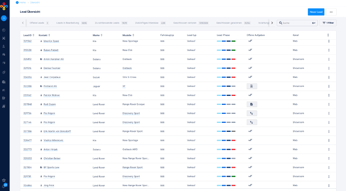This screenshot has height=191, width=346.
Task: Open the document with pencil sidebar icon
Action: 4,98
